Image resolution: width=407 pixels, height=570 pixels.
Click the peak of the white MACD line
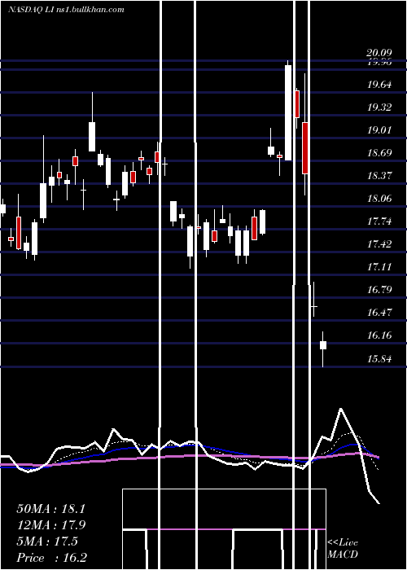pyautogui.click(x=341, y=409)
